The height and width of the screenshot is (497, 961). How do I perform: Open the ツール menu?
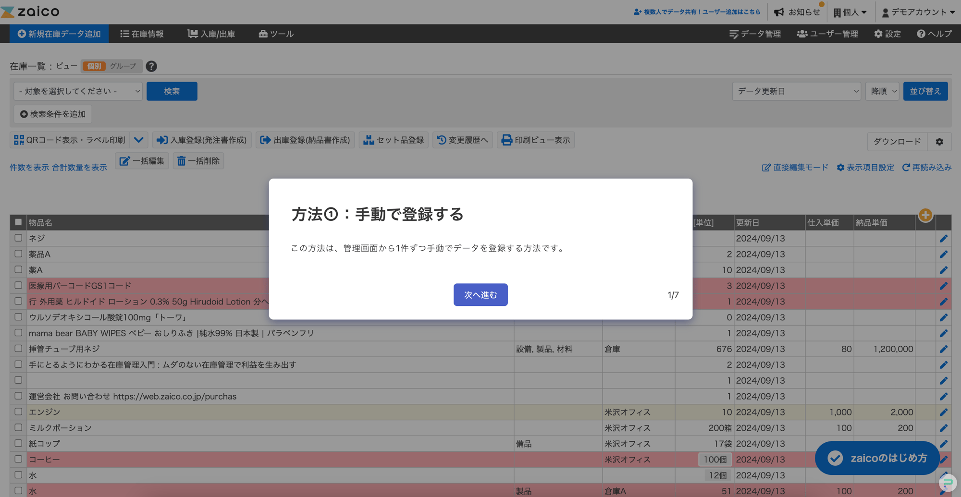coord(276,34)
